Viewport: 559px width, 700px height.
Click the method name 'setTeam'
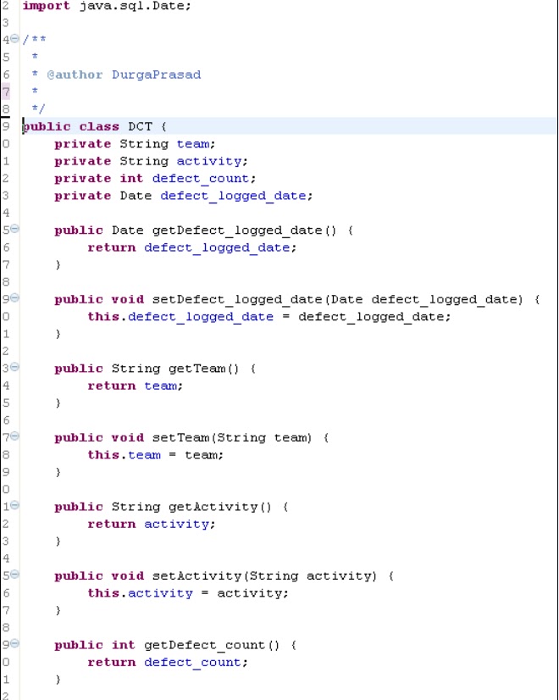tap(180, 437)
